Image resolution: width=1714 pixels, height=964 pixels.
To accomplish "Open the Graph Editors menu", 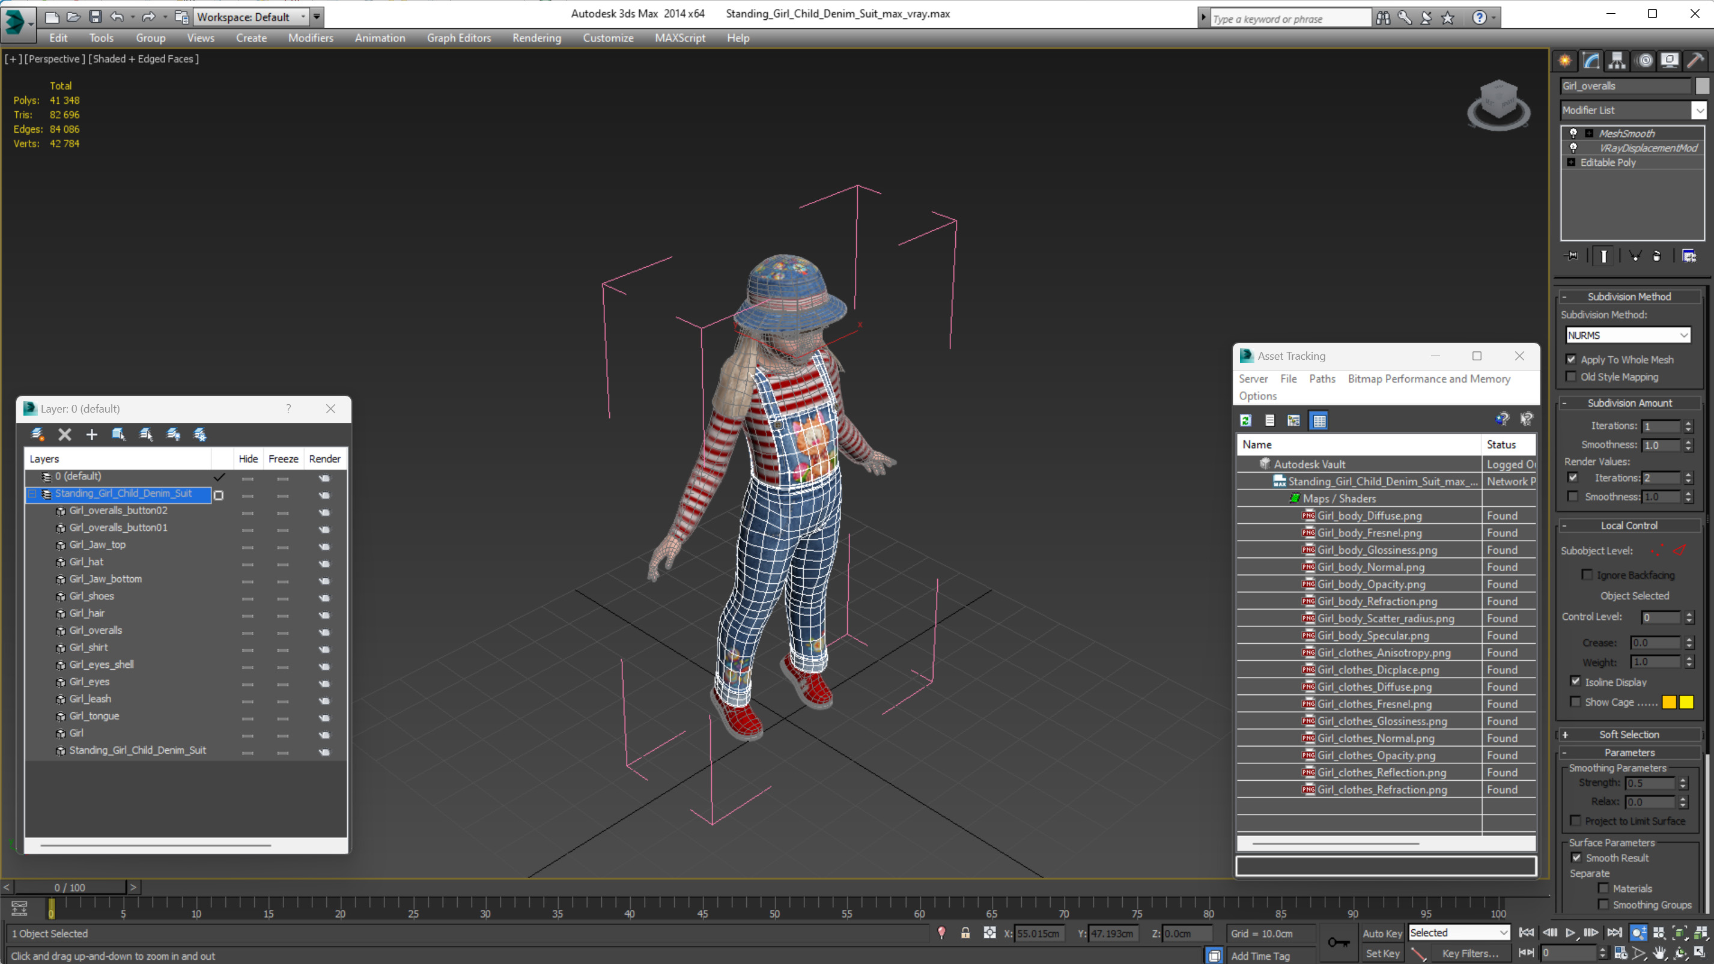I will click(x=459, y=38).
